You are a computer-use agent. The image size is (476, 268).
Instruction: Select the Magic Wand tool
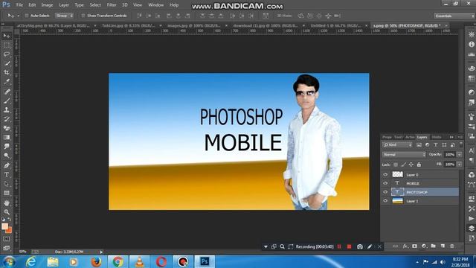tap(7, 63)
